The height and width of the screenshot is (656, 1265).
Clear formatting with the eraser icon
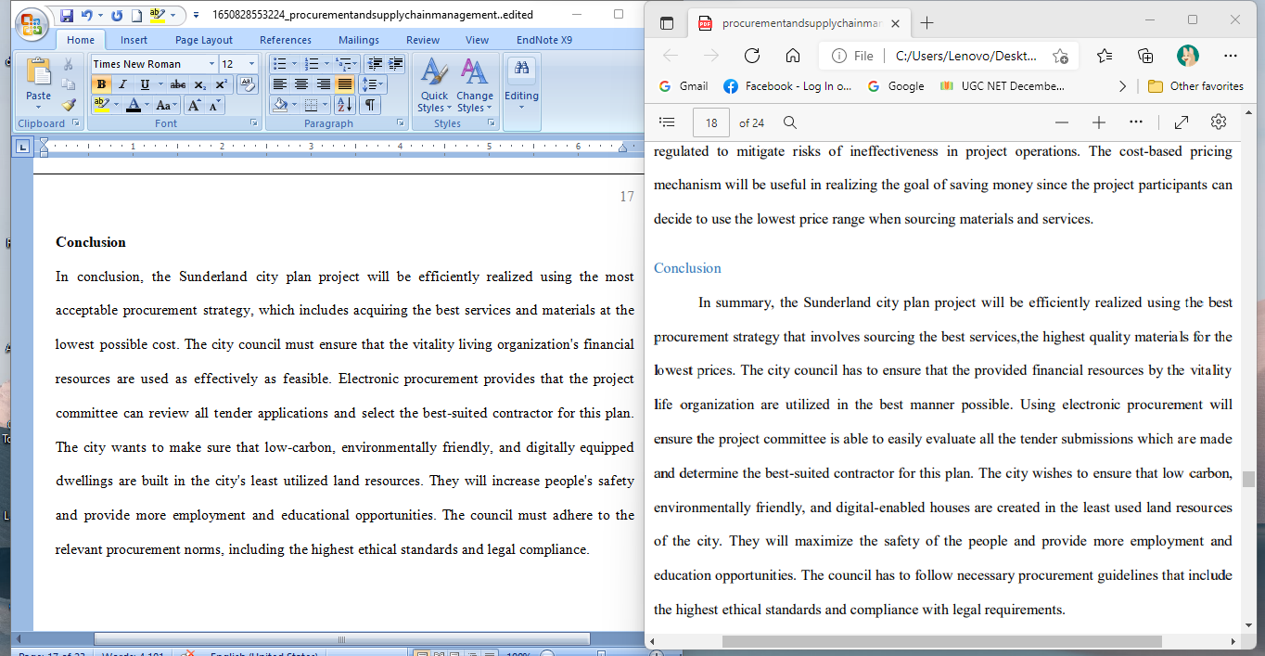[248, 84]
